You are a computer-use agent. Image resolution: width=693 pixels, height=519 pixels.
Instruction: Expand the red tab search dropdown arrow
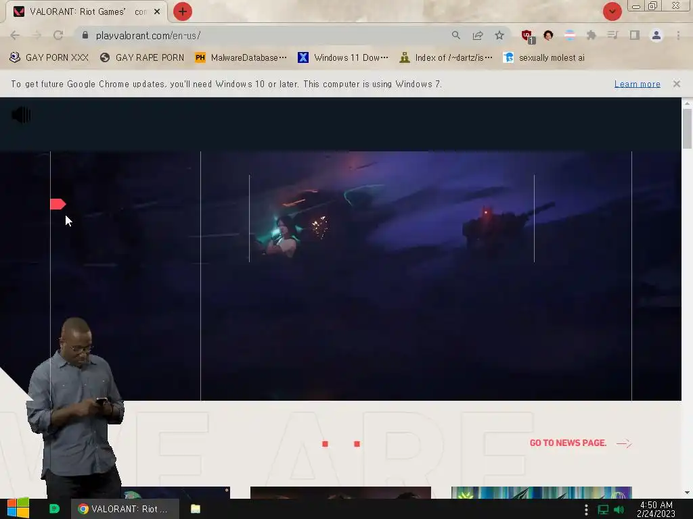click(x=612, y=11)
